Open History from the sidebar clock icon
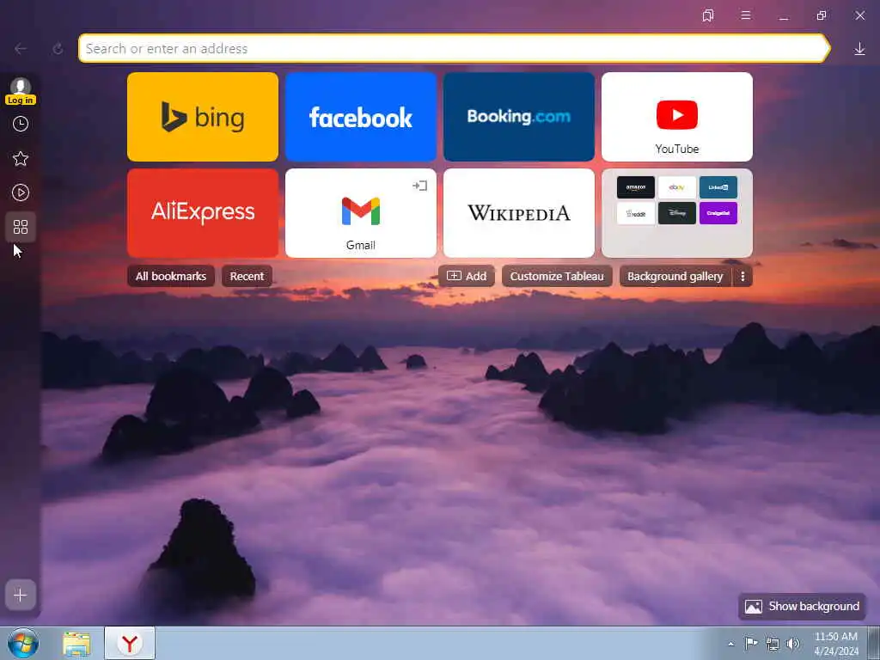Viewport: 880px width, 660px height. (21, 124)
